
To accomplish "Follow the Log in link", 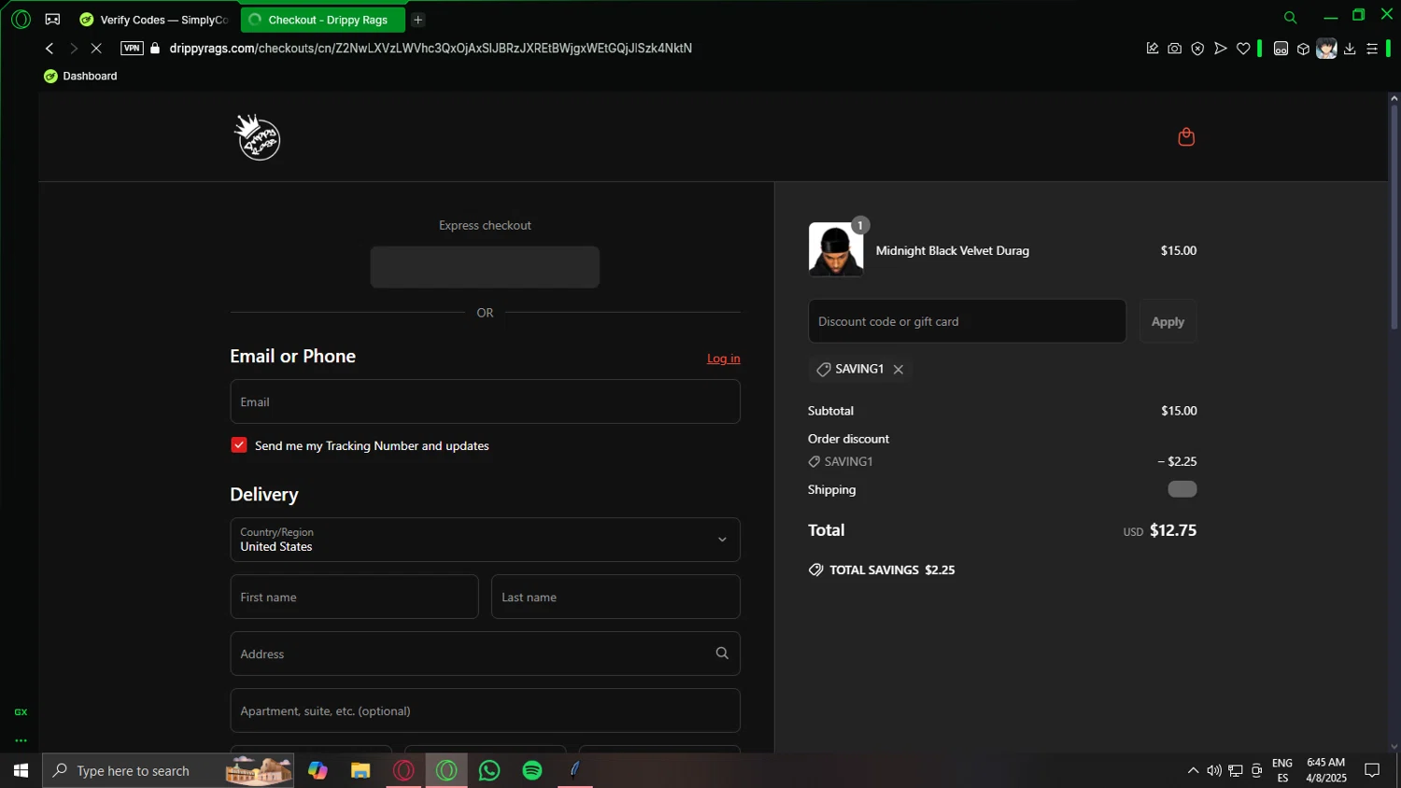I will 723,359.
